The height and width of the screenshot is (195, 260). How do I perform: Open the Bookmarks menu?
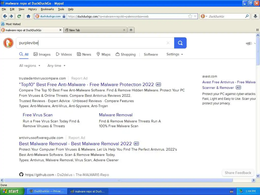(47, 9)
